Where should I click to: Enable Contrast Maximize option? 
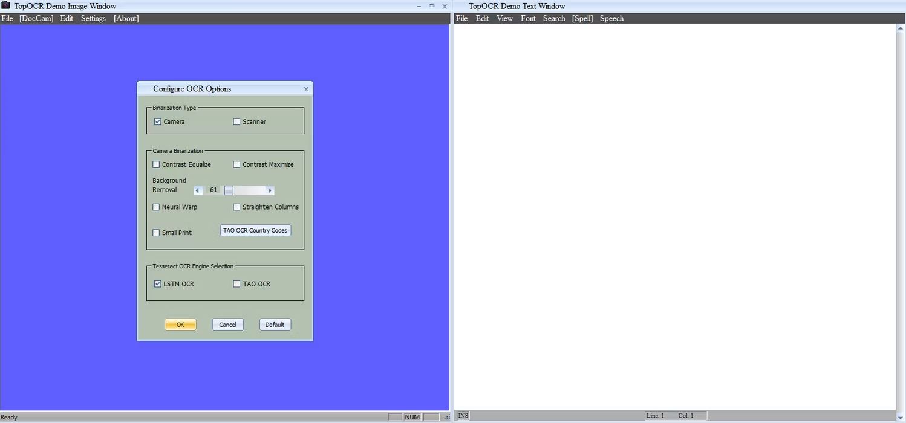(x=237, y=164)
